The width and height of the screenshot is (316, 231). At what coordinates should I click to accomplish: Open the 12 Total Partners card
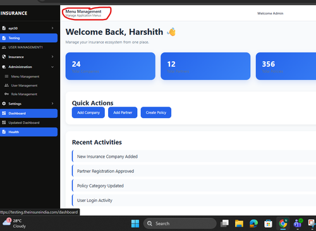[x=205, y=66]
